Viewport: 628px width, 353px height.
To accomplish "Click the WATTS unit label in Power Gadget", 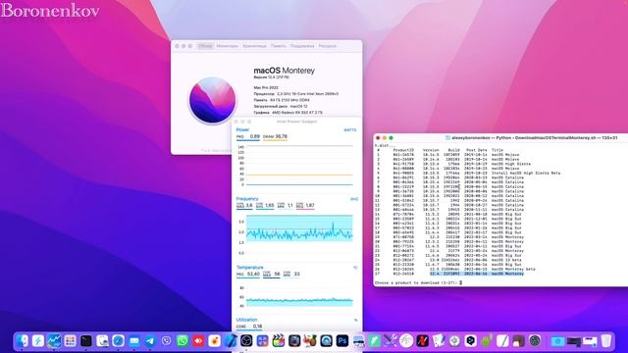I will click(x=350, y=130).
